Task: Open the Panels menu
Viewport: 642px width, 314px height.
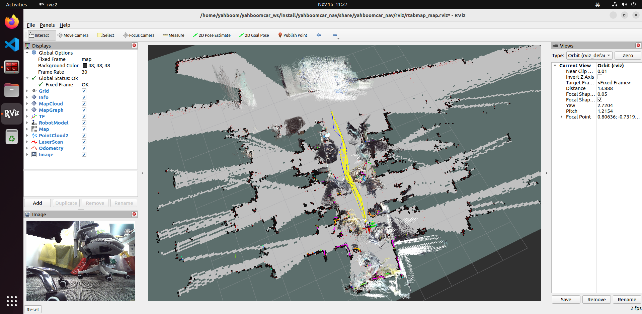Action: click(x=47, y=25)
